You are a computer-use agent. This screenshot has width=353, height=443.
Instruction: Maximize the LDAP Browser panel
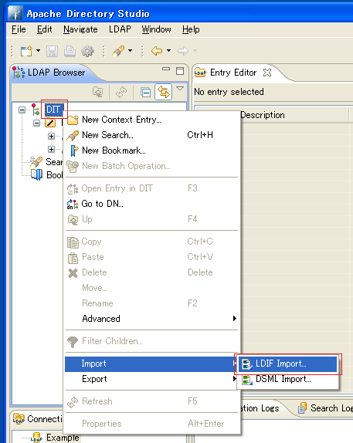(180, 71)
